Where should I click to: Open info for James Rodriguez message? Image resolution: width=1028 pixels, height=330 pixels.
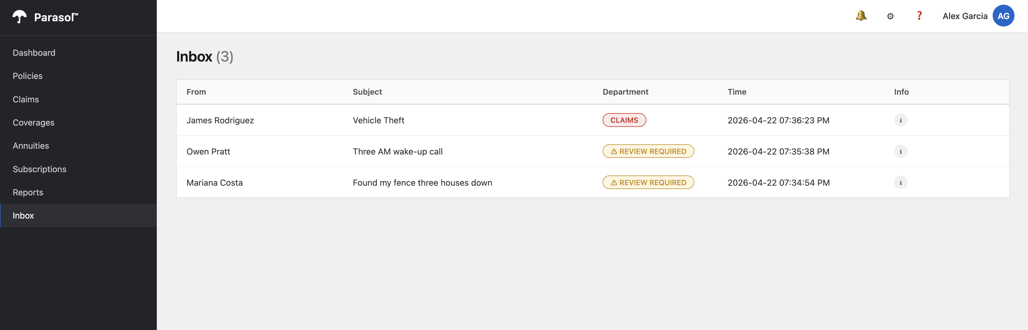pos(900,120)
